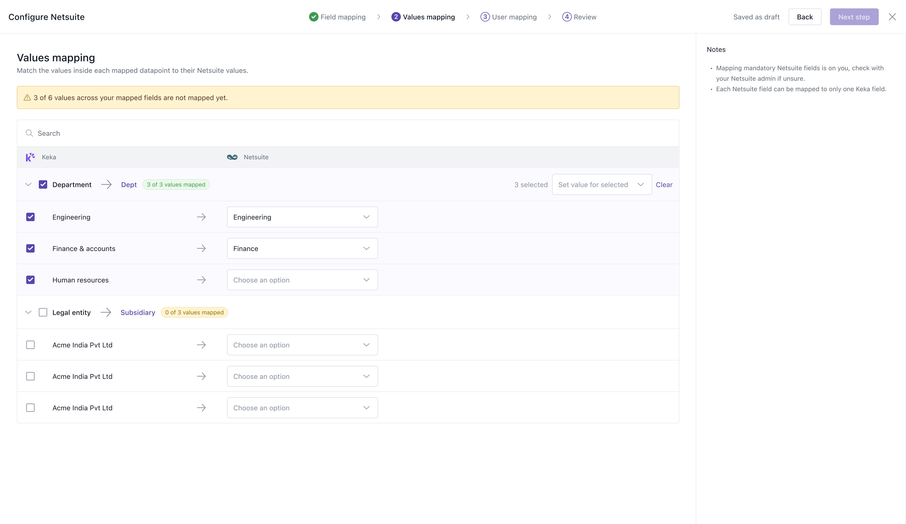Click the Next step button

pyautogui.click(x=854, y=17)
